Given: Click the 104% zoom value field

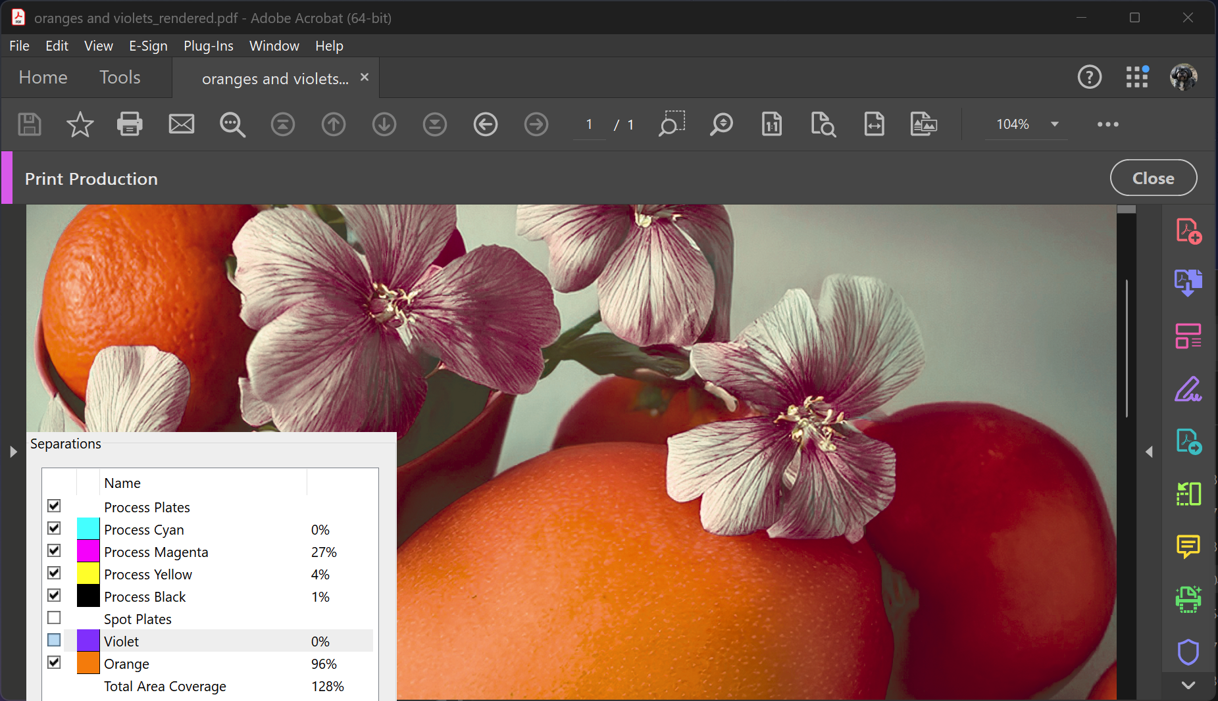Looking at the screenshot, I should pos(1013,124).
